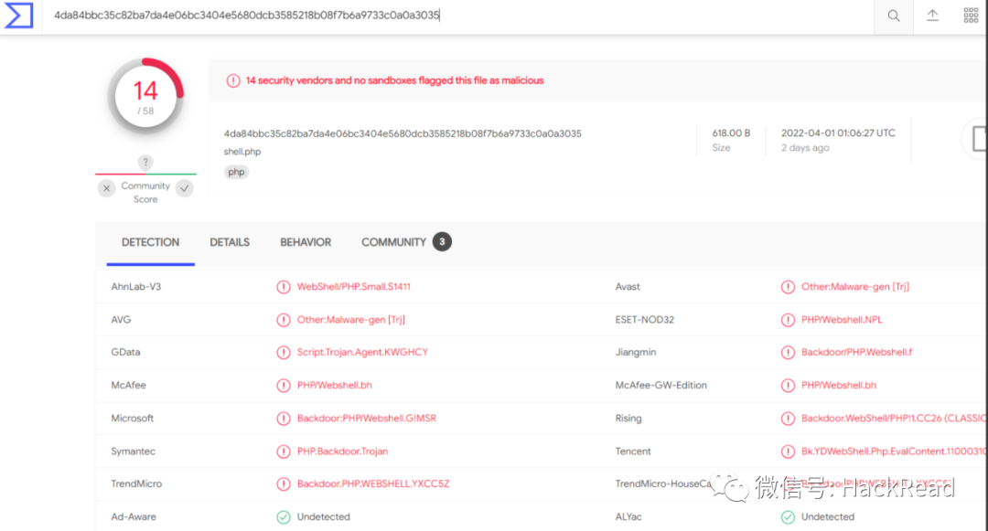Viewport: 988px width, 531px height.
Task: Click the VirusTotal logo icon
Action: point(18,16)
